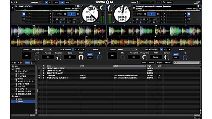Open the SETUP screen
Image resolution: width=212 pixels, height=119 pixels.
[x=169, y=2]
